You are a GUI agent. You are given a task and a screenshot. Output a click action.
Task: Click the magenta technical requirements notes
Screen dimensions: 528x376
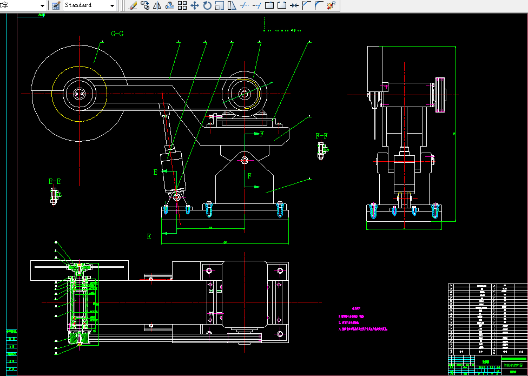(x=362, y=319)
